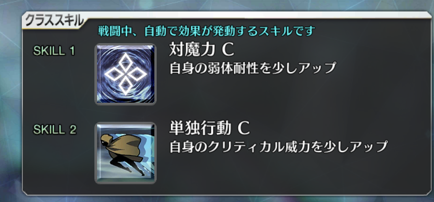Tap the description 自身の弱体耐性を少しアップ
Screen dimensions: 434x202
253,68
